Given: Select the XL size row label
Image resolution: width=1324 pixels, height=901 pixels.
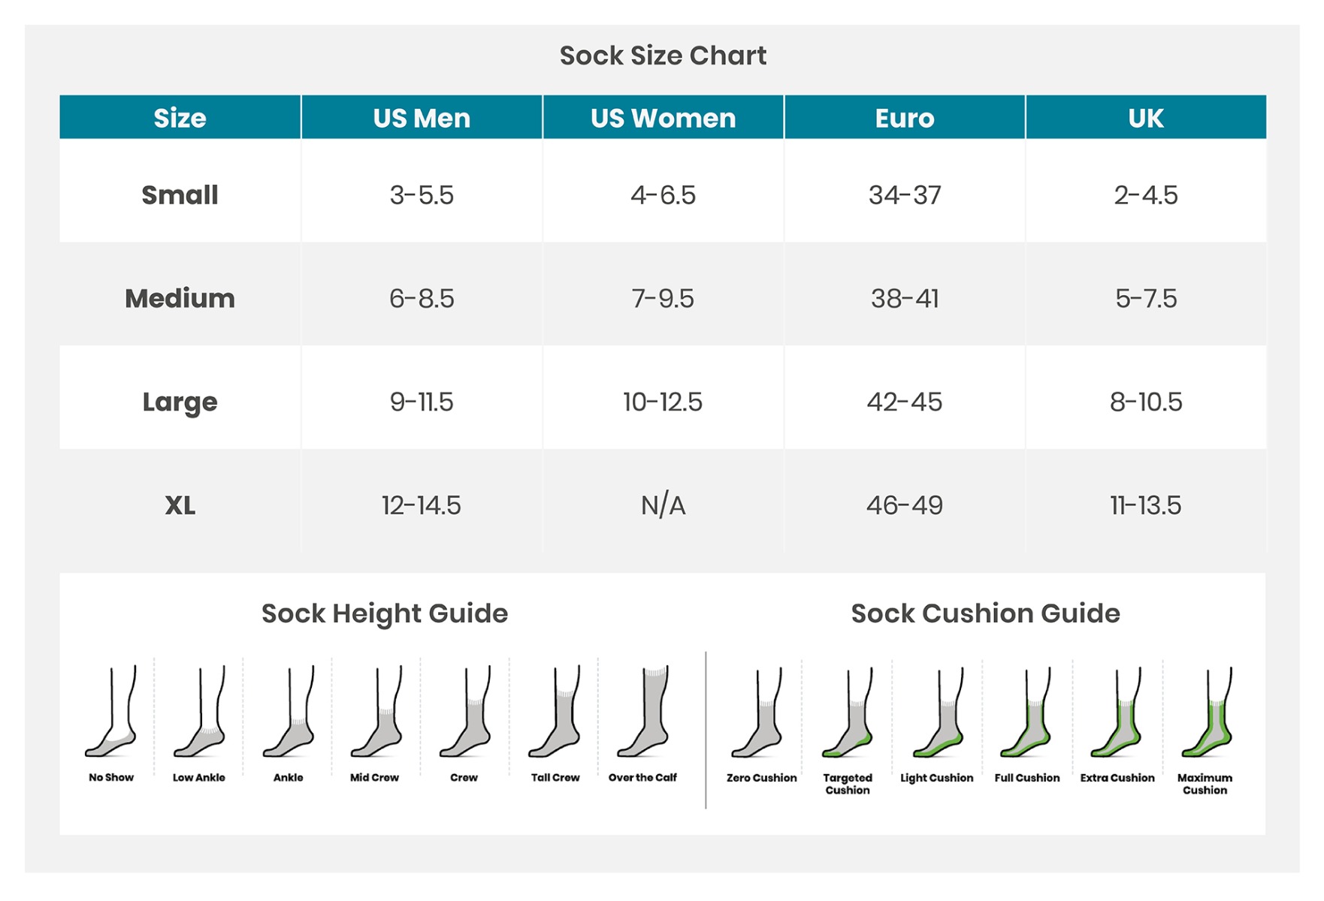Looking at the screenshot, I should [180, 505].
